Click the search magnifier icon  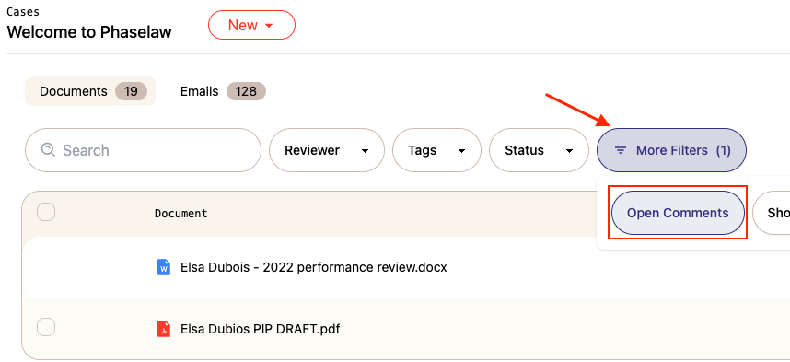tap(48, 150)
